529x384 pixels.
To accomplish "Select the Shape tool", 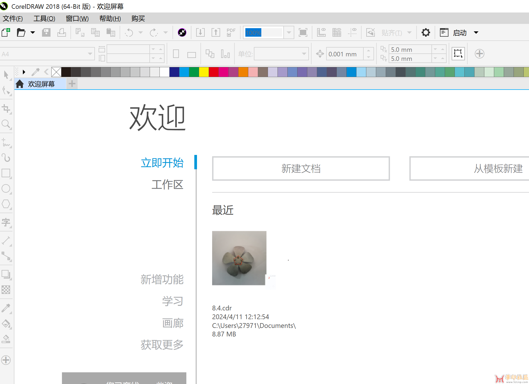I will point(6,91).
